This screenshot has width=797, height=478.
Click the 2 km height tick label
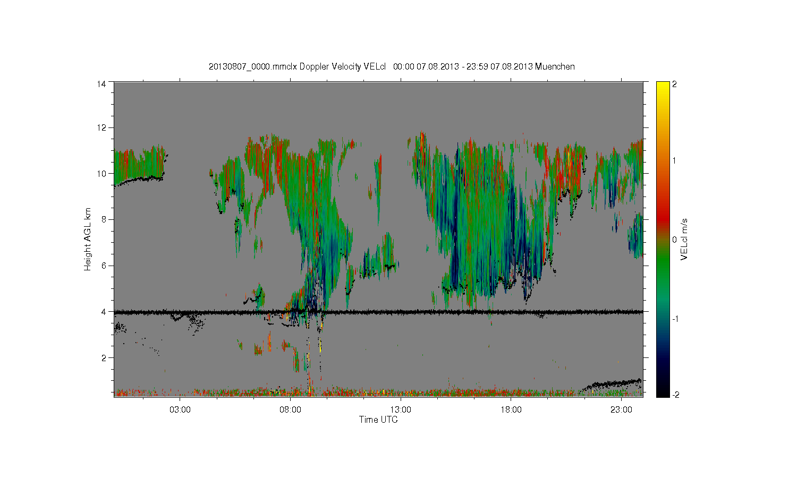click(104, 357)
